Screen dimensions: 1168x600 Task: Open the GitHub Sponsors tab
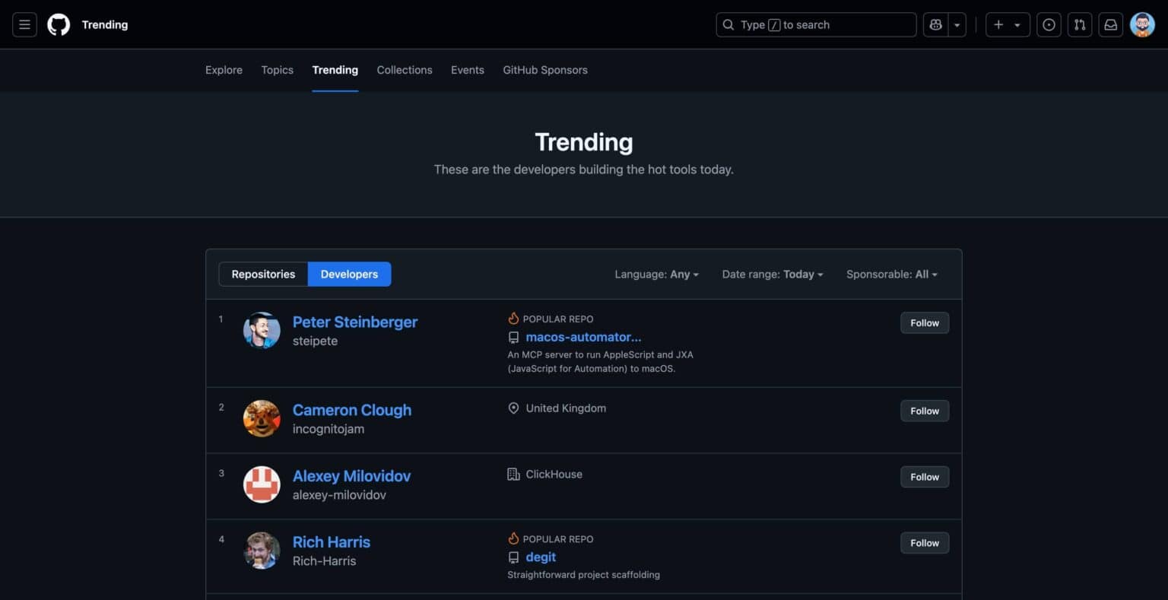click(544, 70)
